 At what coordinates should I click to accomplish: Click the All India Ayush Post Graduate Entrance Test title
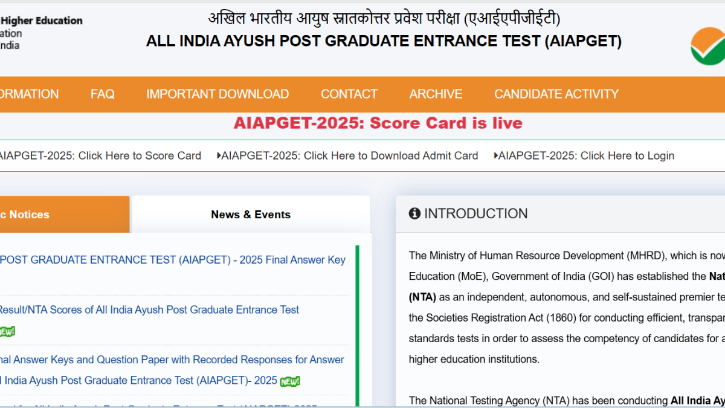(x=384, y=41)
